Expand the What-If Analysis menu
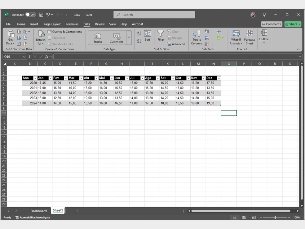This screenshot has height=229, width=305. click(x=236, y=37)
